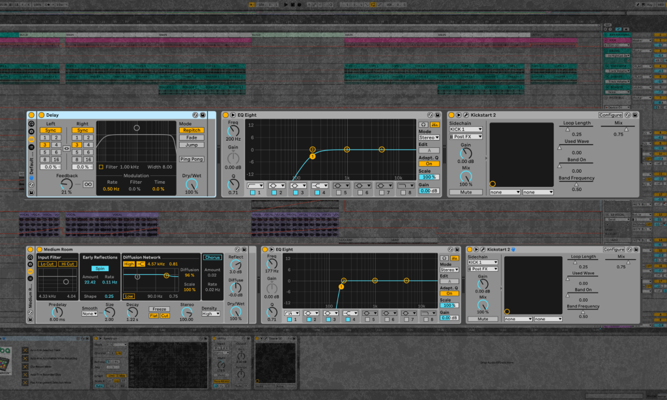This screenshot has width=667, height=400.
Task: Toggle the Delay device activator
Action: coord(41,115)
